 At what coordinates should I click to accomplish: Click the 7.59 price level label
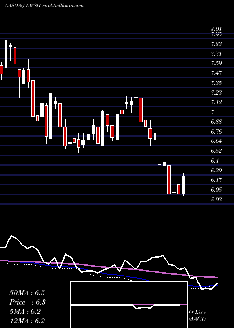(216, 63)
